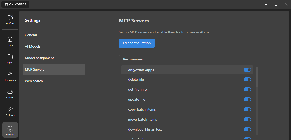
Task: Click the download_file_as_text label
Action: click(145, 130)
